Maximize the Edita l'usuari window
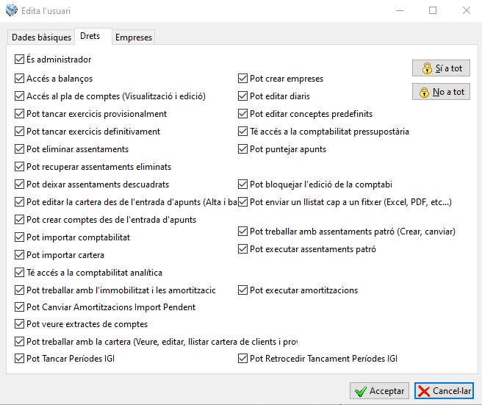The height and width of the screenshot is (405, 482). tap(433, 10)
